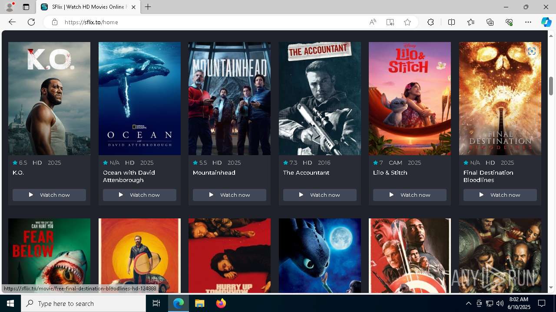Open Collections icon
This screenshot has width=556, height=312.
tap(490, 22)
